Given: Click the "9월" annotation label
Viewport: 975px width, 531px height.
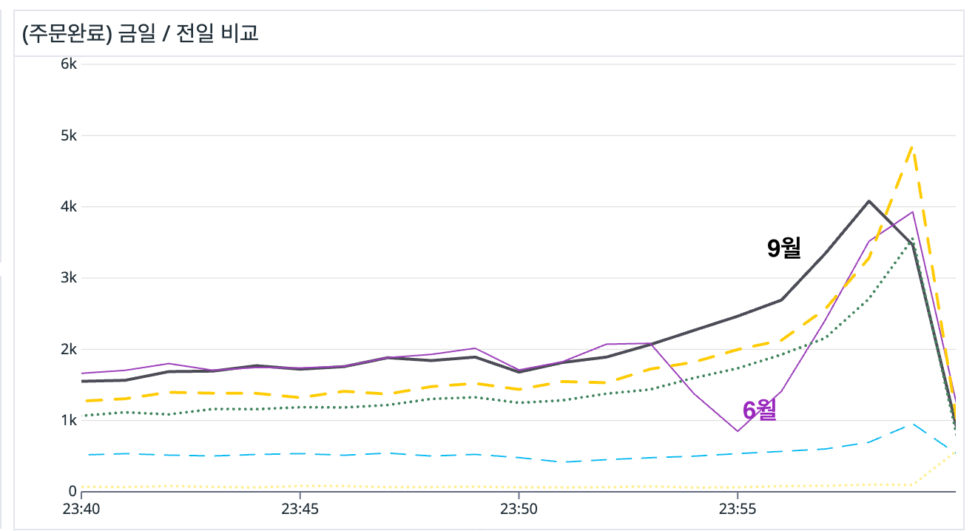Looking at the screenshot, I should [x=784, y=248].
